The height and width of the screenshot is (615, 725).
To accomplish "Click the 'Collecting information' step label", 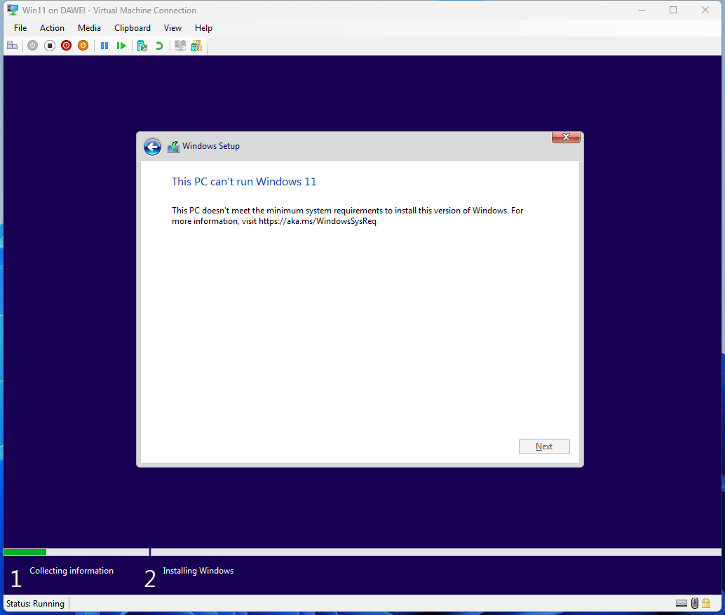I will [x=72, y=571].
